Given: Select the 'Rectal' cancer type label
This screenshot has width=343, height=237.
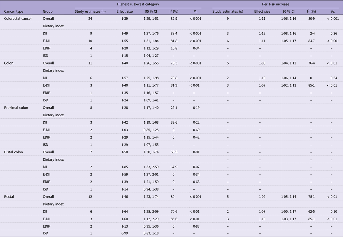Looking at the screenshot, I should click(x=9, y=197).
